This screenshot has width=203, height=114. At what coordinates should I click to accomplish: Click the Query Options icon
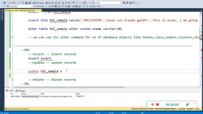pyautogui.click(x=56, y=6)
